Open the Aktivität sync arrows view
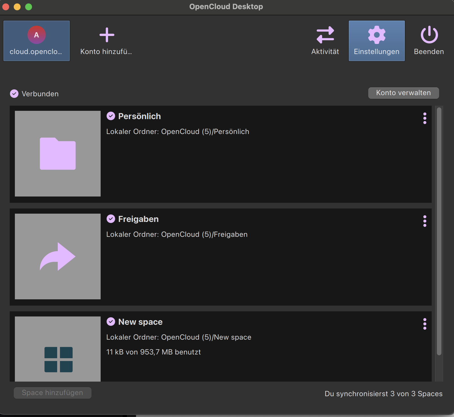The image size is (454, 417). click(x=325, y=35)
